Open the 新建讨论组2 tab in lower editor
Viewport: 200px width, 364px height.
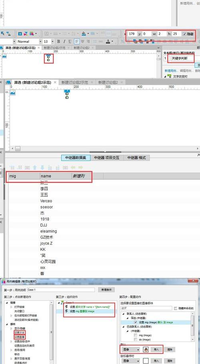pos(108,82)
